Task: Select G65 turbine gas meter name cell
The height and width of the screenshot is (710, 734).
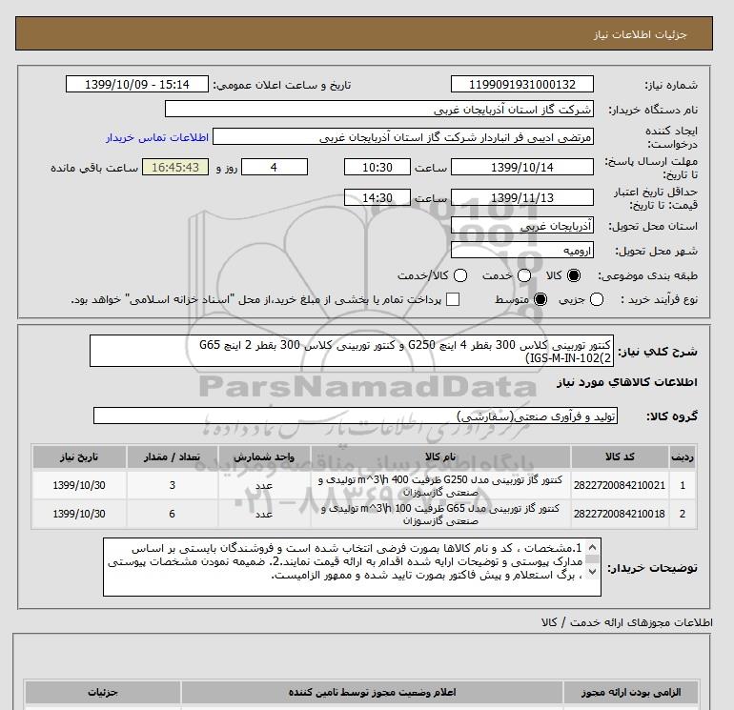Action: point(440,514)
